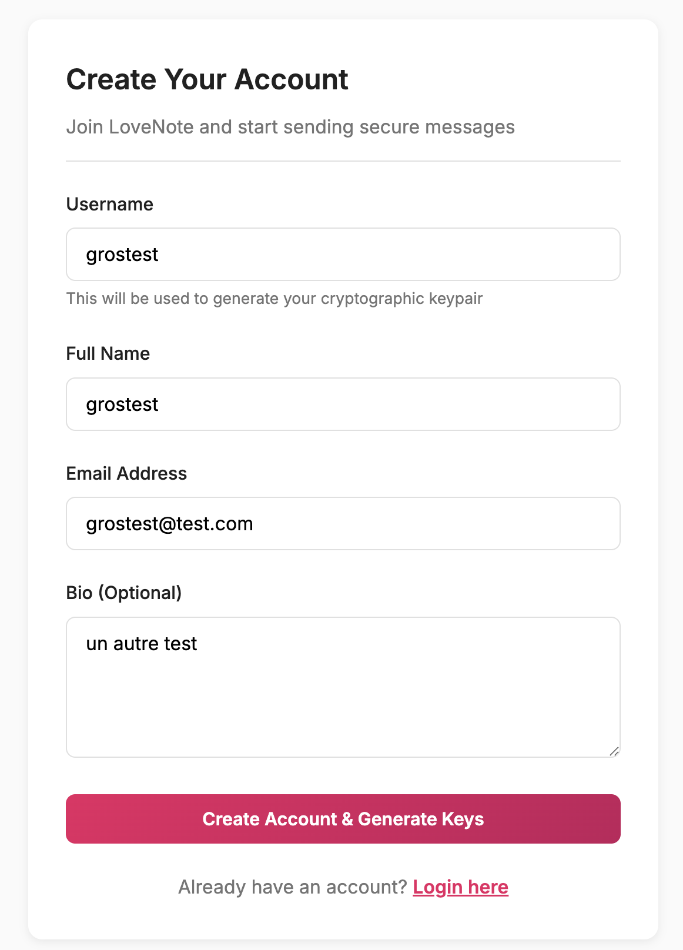
Task: Click the 'Full Name' field label
Action: pos(108,353)
